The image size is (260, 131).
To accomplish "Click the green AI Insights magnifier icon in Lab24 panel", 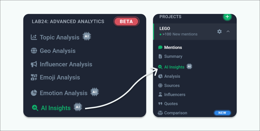I will (x=35, y=108).
